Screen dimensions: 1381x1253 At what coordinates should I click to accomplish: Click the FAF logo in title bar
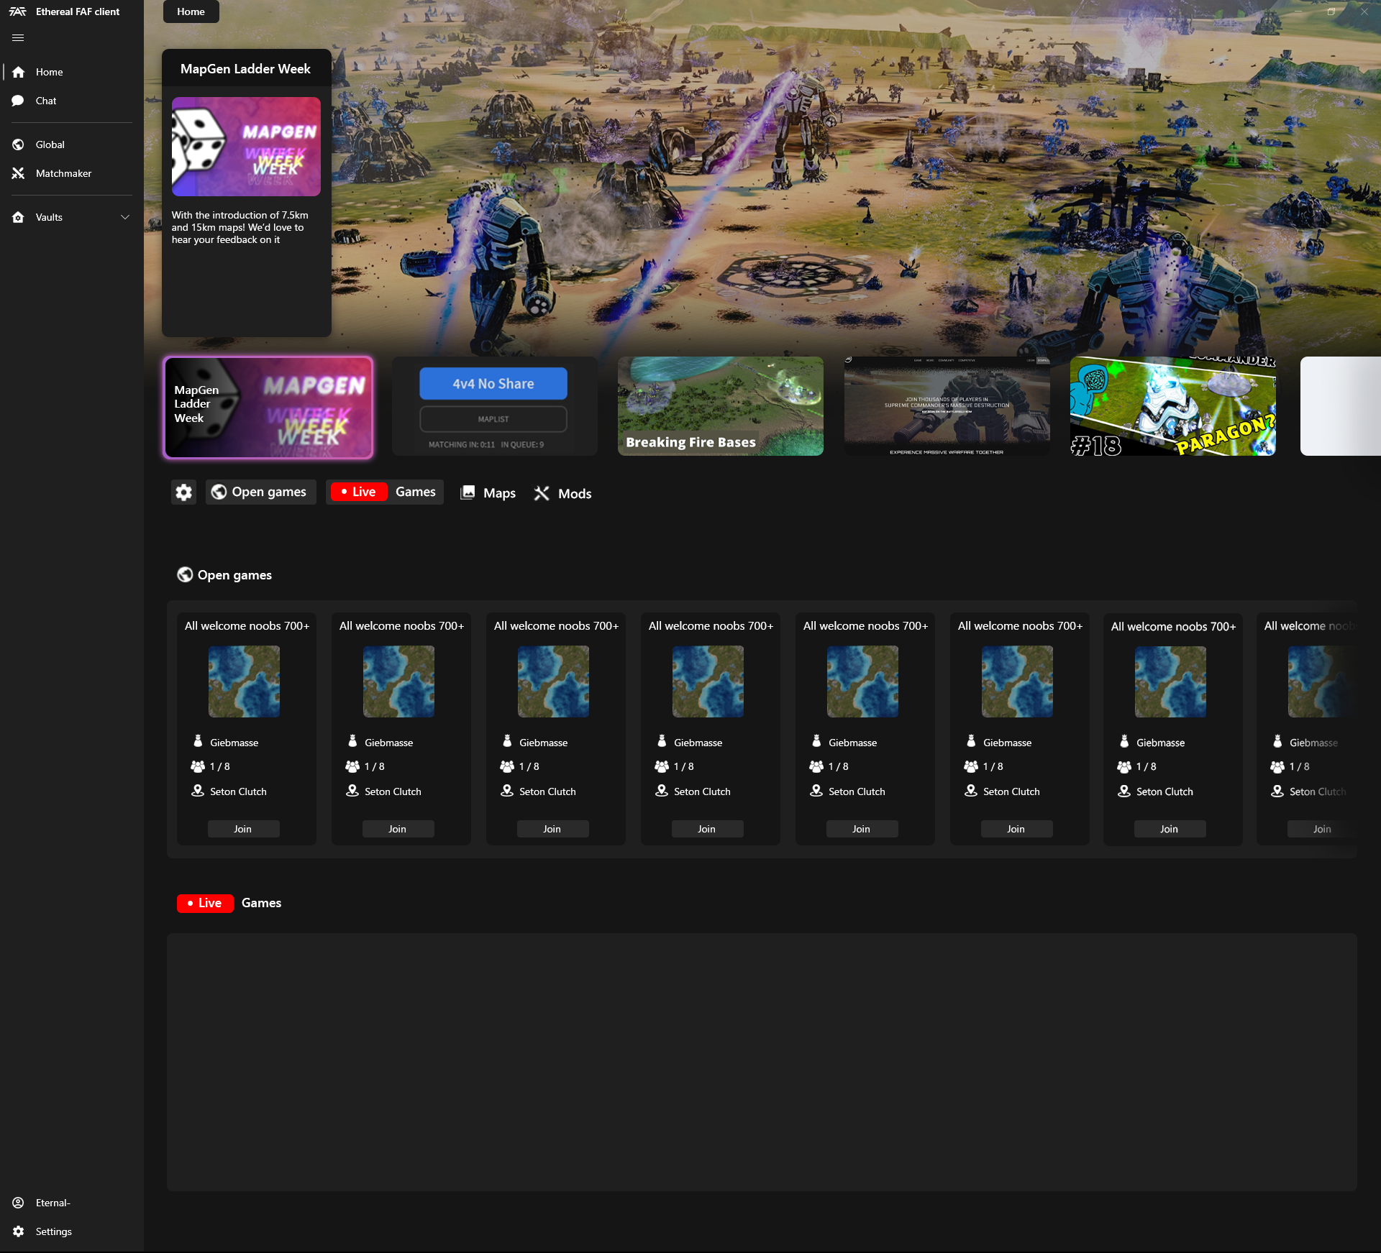[x=17, y=12]
